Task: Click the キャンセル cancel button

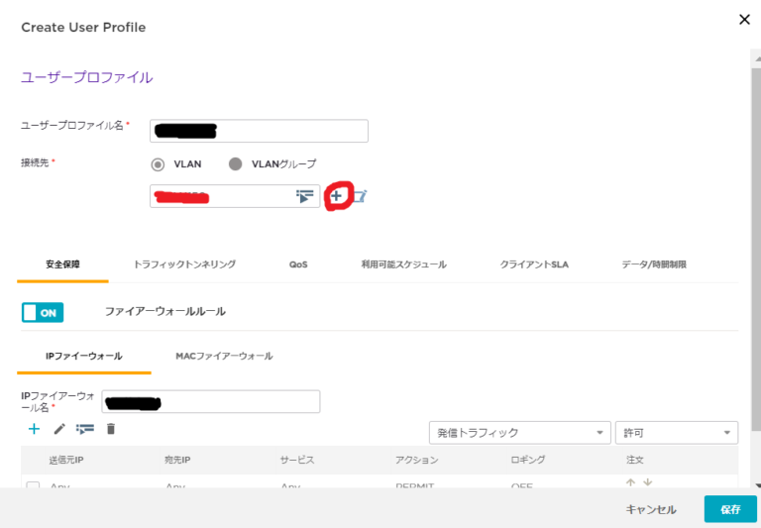Action: (x=651, y=509)
